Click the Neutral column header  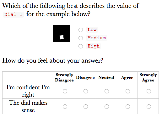(x=106, y=78)
